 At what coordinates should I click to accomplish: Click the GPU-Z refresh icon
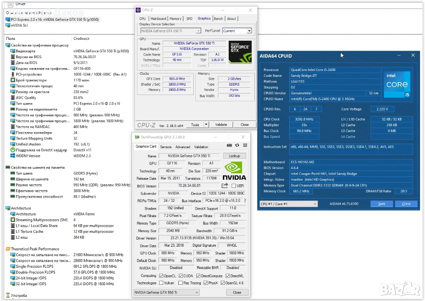(x=237, y=145)
